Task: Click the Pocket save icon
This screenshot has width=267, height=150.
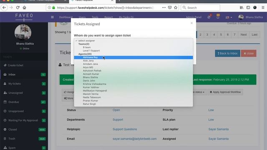Action: point(170,7)
